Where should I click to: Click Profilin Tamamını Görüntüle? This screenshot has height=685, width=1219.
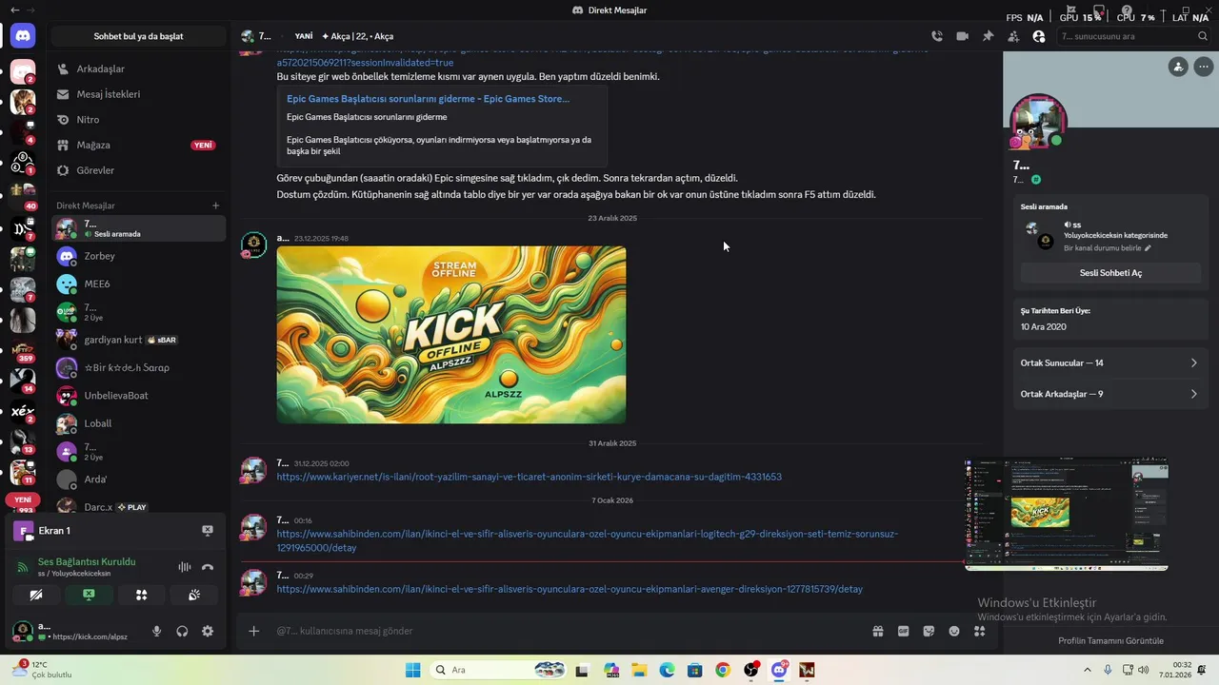pyautogui.click(x=1110, y=640)
